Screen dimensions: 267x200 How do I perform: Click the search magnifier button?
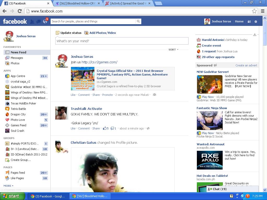pos(138,21)
